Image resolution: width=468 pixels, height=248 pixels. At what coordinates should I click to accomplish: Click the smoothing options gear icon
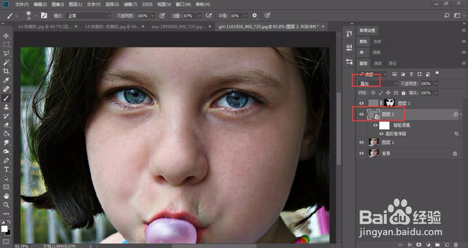pos(255,15)
